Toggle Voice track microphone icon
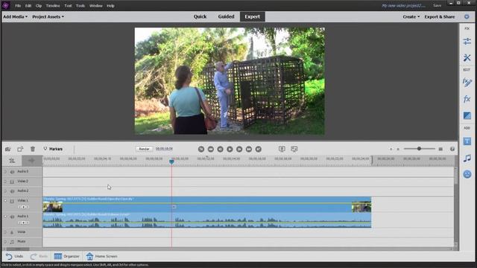Screen dimensions: 477x268 pyautogui.click(x=12, y=232)
